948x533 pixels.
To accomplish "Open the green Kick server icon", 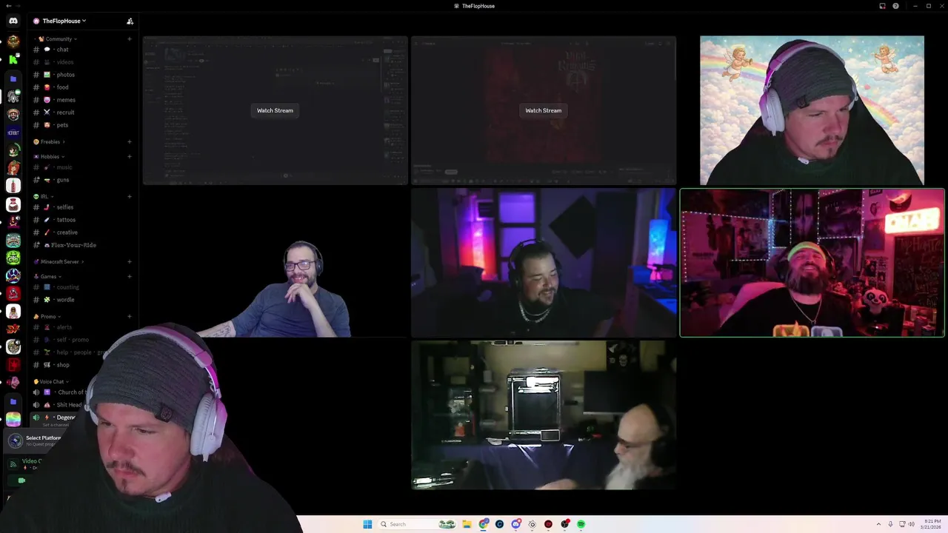I will [13, 59].
